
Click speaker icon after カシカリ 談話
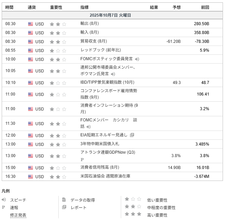89,126
